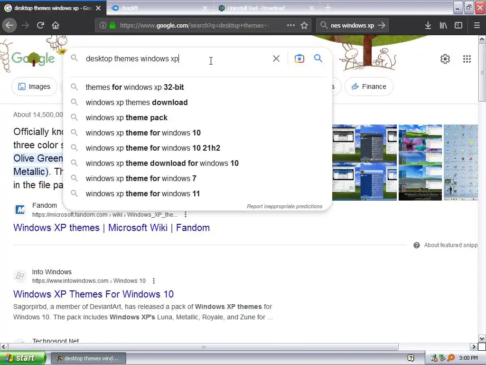Click the toolbar search box text
The height and width of the screenshot is (365, 486).
click(353, 26)
